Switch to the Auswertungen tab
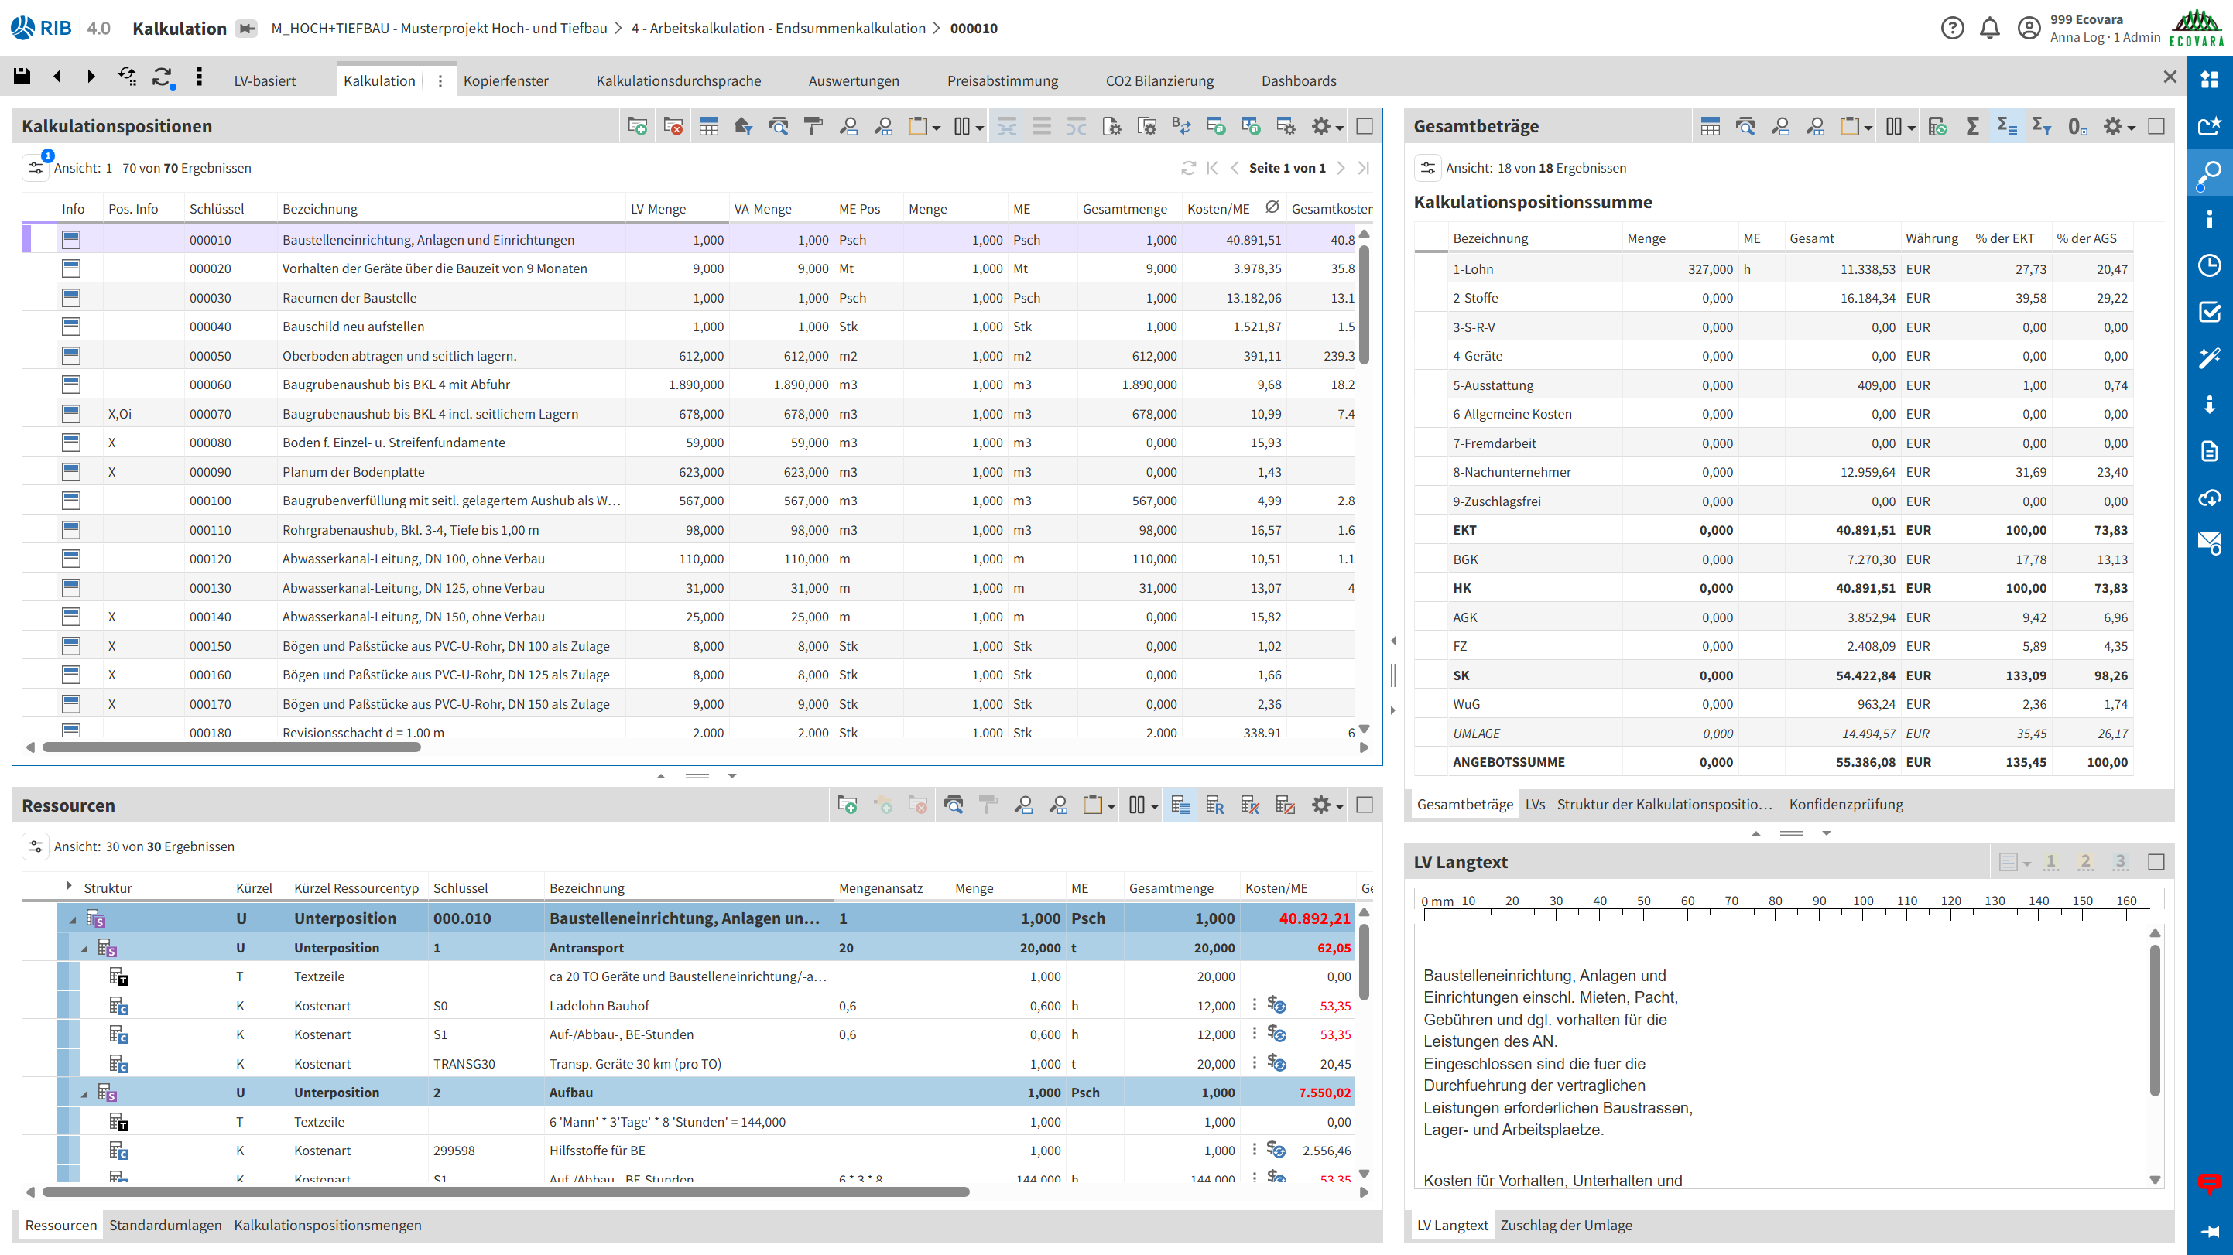Image resolution: width=2233 pixels, height=1255 pixels. [853, 80]
